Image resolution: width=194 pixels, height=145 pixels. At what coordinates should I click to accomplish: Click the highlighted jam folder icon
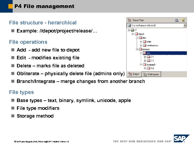pyautogui.click(x=144, y=53)
